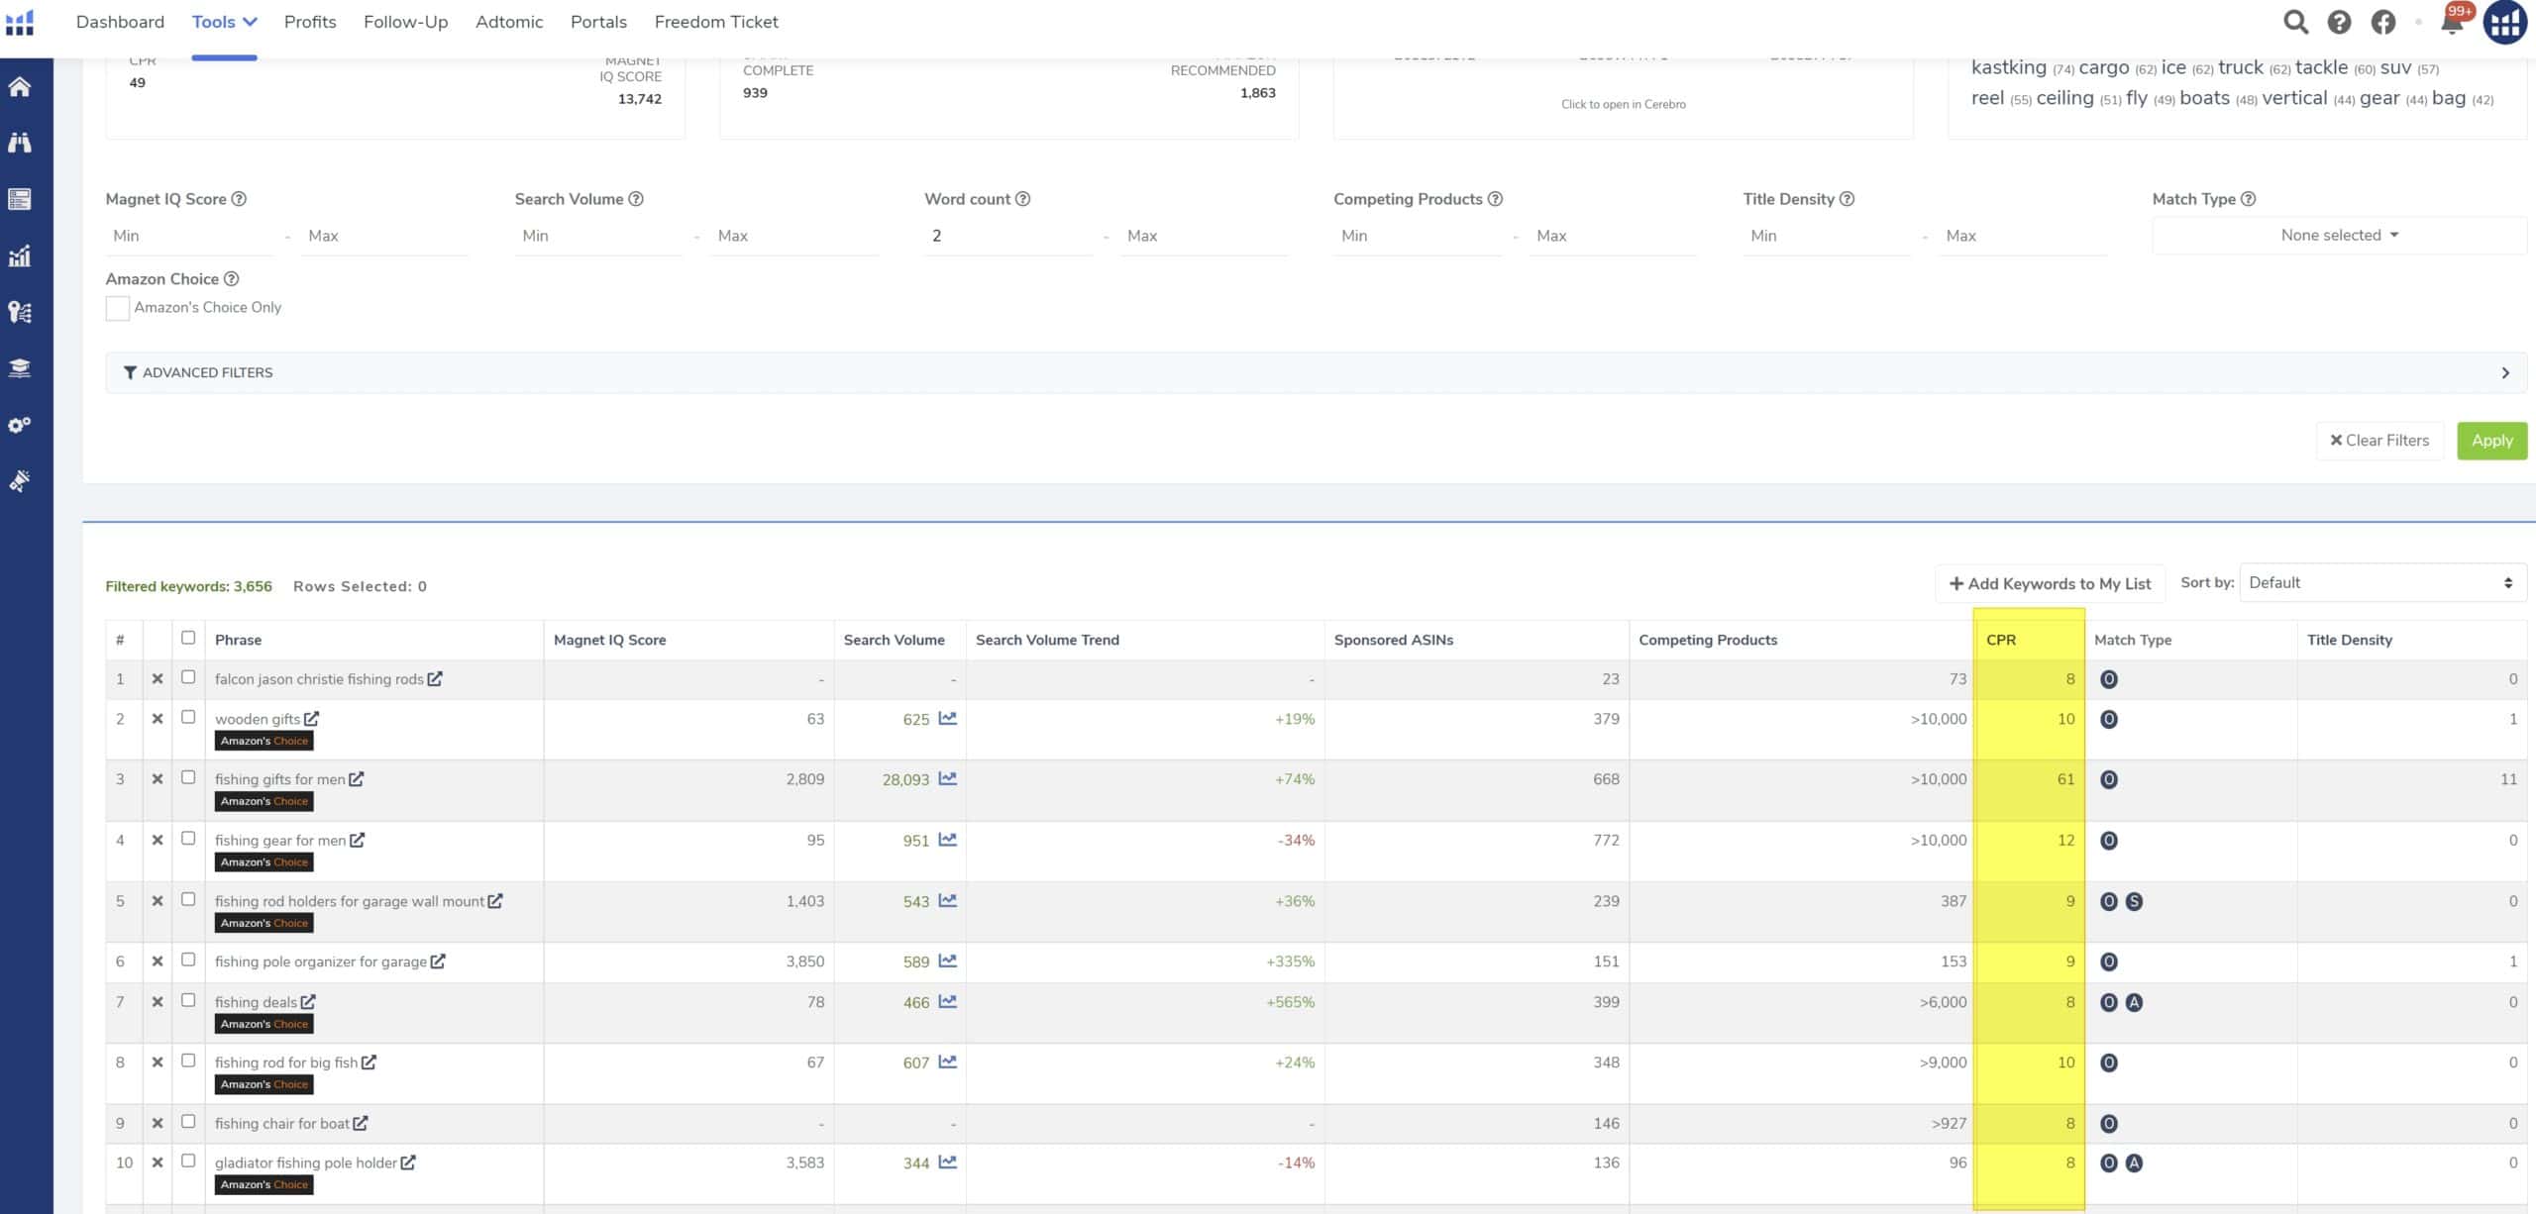Select checkbox for falcon jason christie row
This screenshot has width=2536, height=1214.
pos(188,677)
